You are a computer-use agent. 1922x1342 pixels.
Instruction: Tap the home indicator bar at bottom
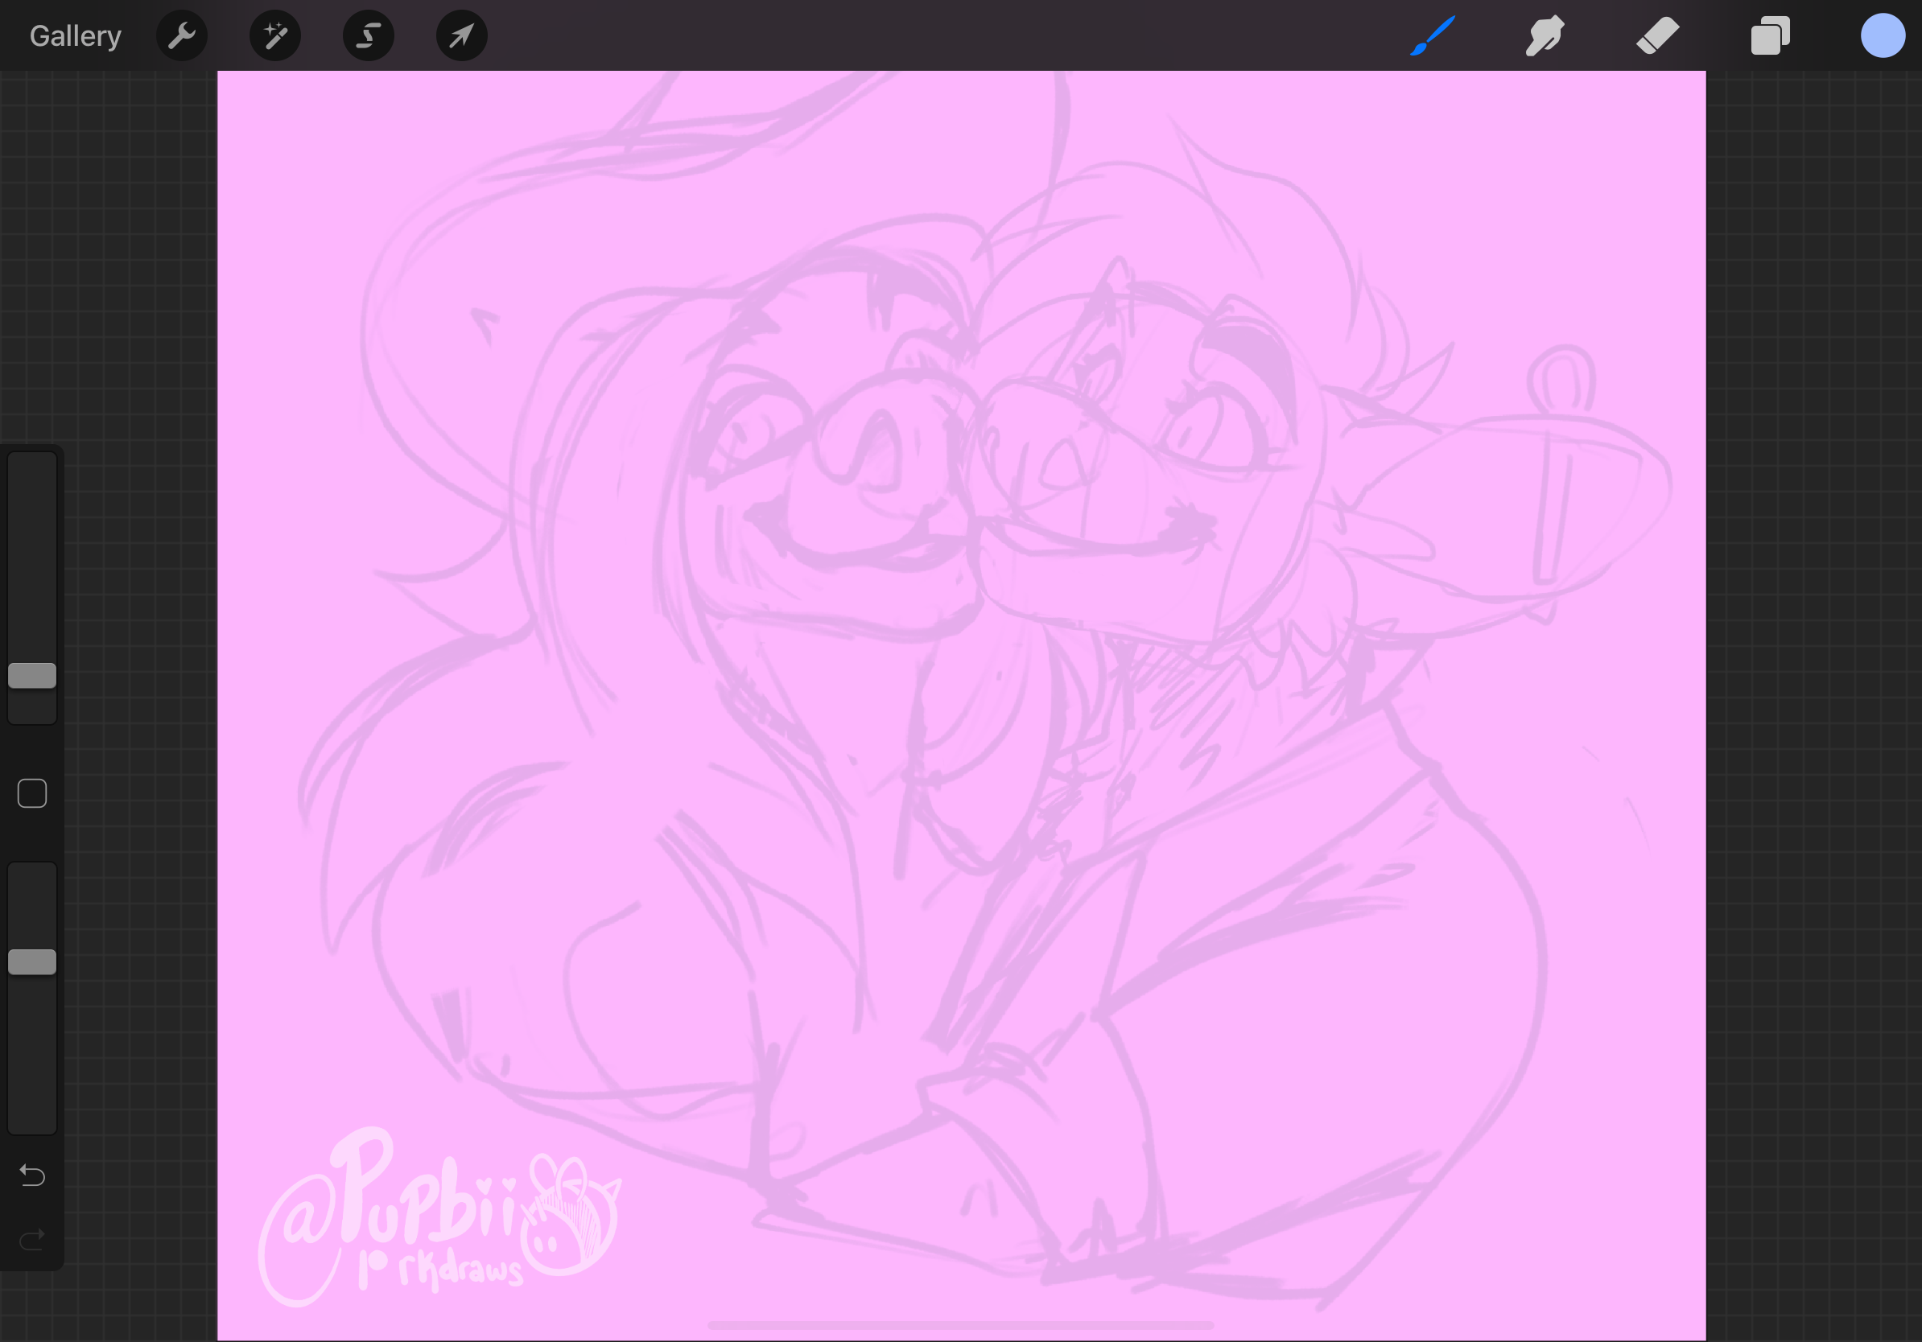960,1325
